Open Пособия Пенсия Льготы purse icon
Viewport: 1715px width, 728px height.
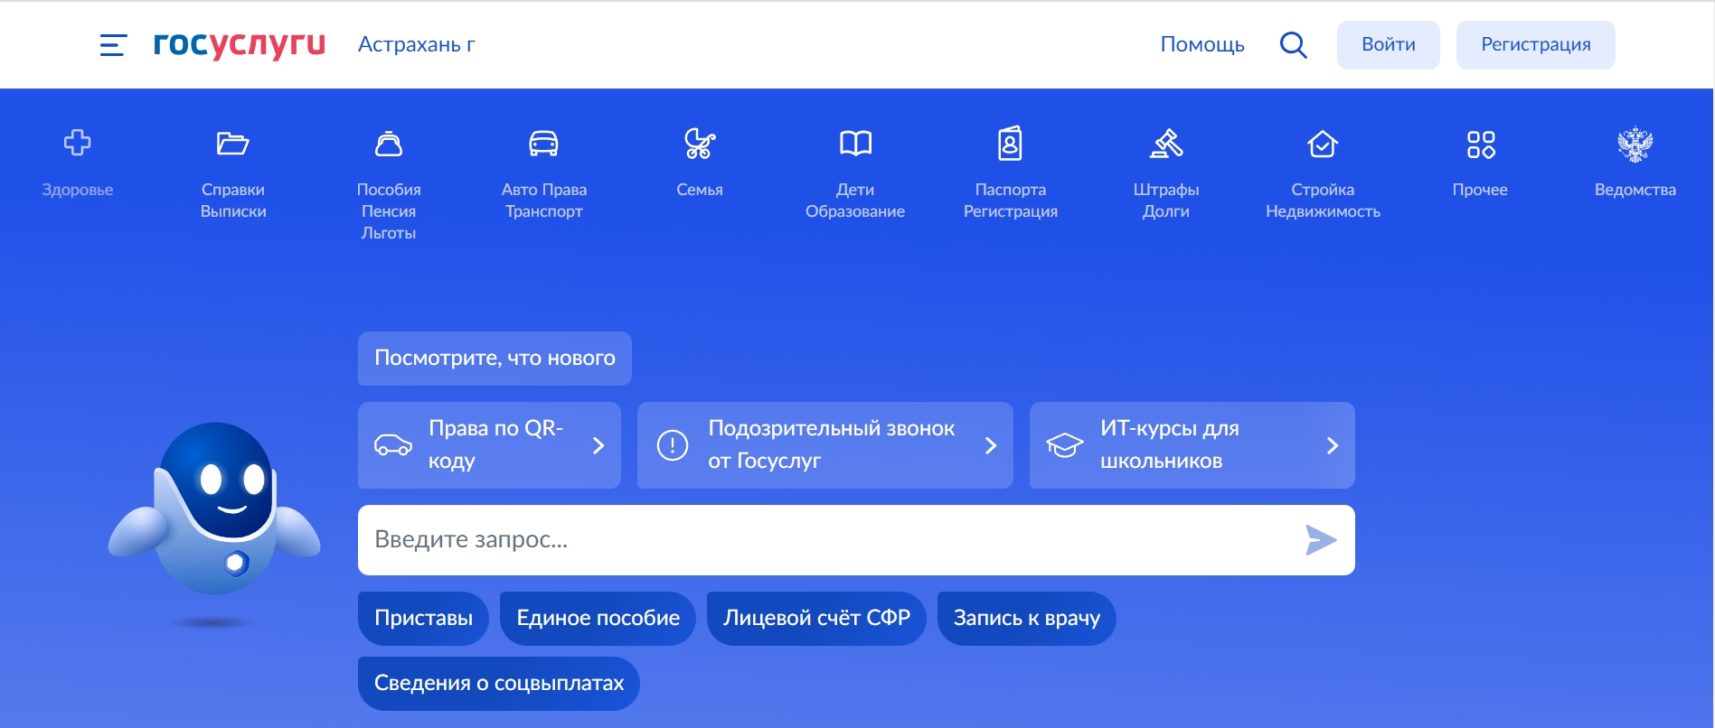(x=389, y=143)
